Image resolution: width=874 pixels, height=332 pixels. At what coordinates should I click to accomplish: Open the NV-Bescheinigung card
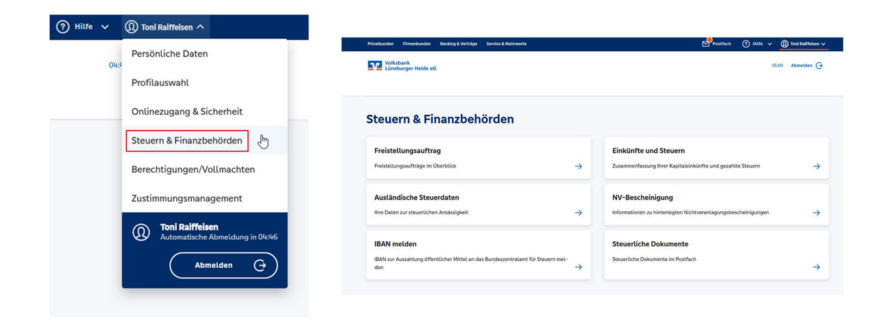pos(716,204)
